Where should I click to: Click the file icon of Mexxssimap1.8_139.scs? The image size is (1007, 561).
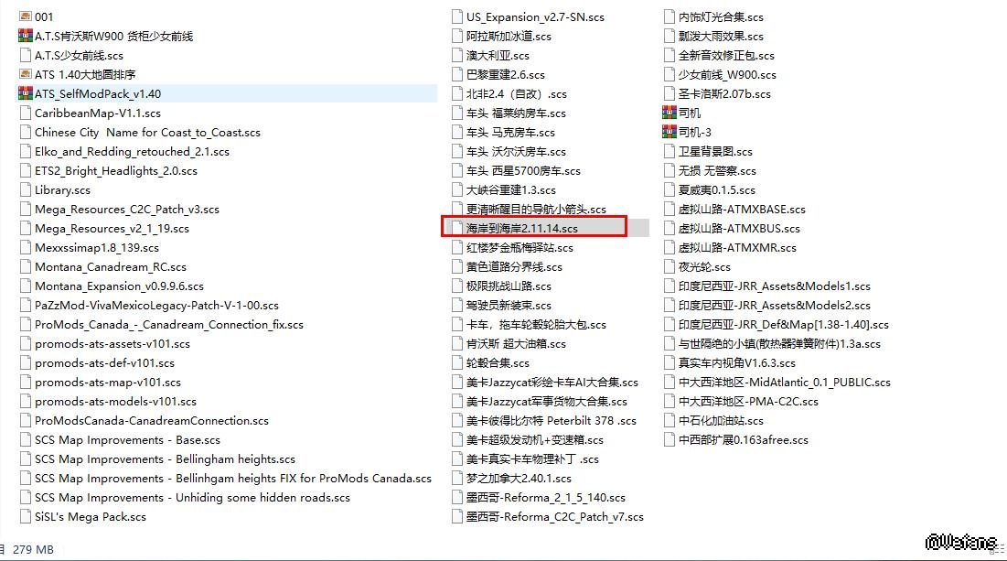26,247
